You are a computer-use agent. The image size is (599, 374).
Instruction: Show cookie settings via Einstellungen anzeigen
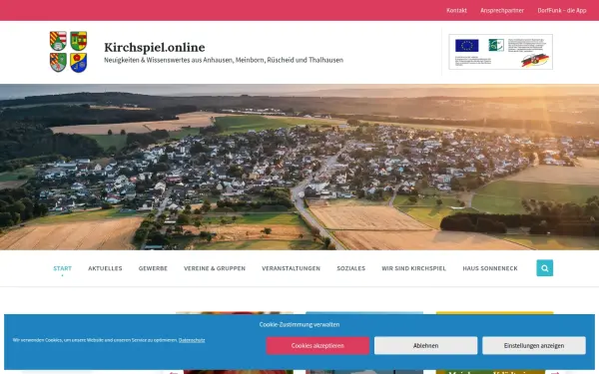point(534,345)
